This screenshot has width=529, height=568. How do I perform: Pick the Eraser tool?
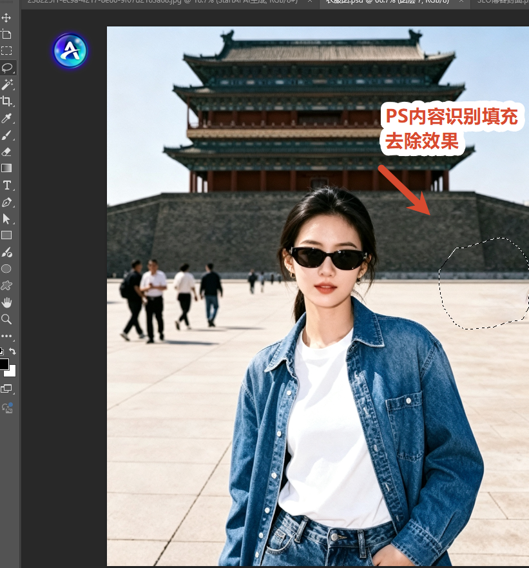[x=6, y=152]
